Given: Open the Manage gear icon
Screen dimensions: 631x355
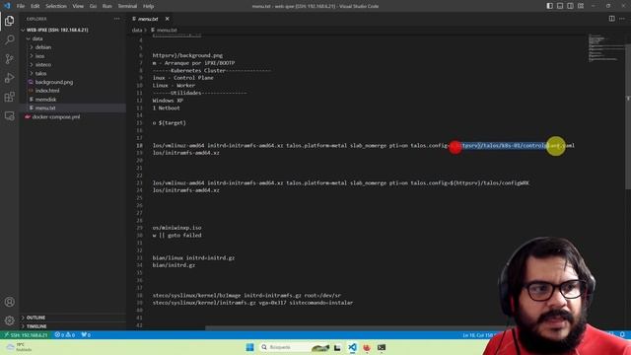Looking at the screenshot, I should point(9,320).
